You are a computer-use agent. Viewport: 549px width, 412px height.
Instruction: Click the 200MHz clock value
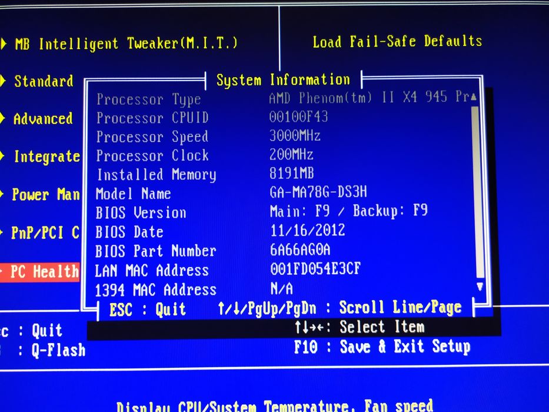tap(291, 154)
